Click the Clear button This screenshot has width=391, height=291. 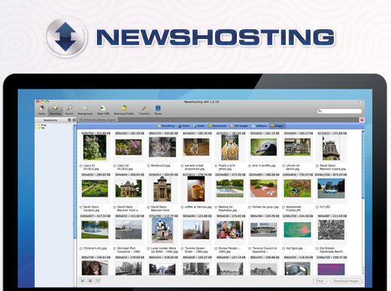320,281
